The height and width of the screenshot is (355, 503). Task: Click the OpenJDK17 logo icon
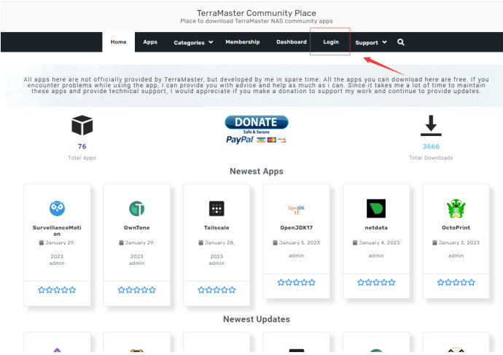[296, 210]
